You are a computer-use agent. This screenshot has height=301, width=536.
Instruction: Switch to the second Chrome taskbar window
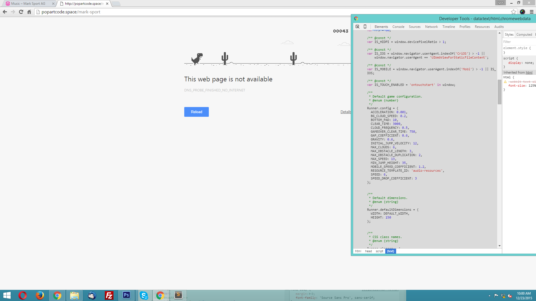coord(160,295)
